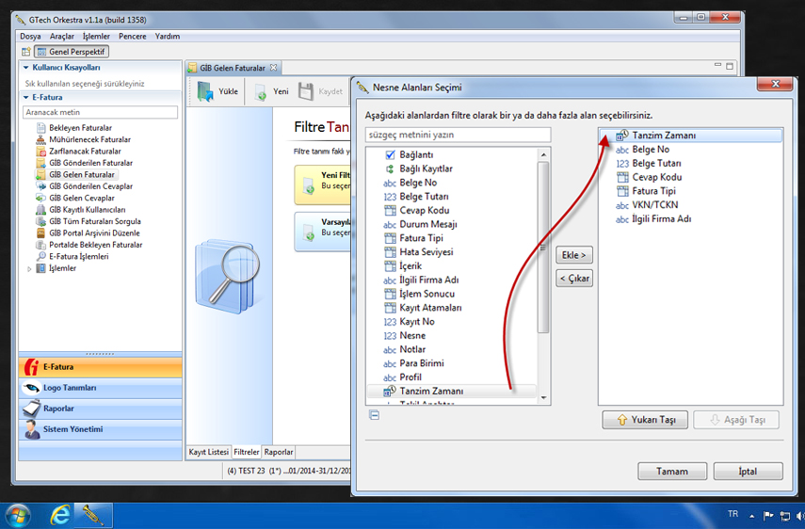This screenshot has width=805, height=529.
Task: Click the Ekle > button
Action: tap(574, 255)
